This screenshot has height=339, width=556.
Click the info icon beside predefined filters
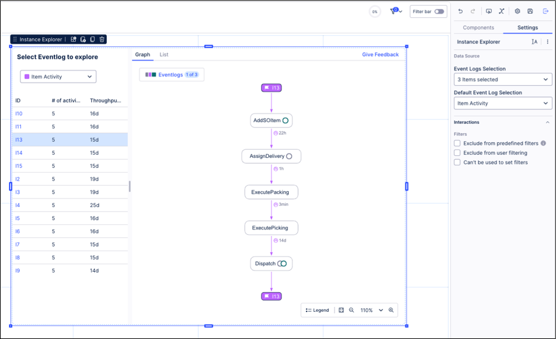[x=543, y=143]
